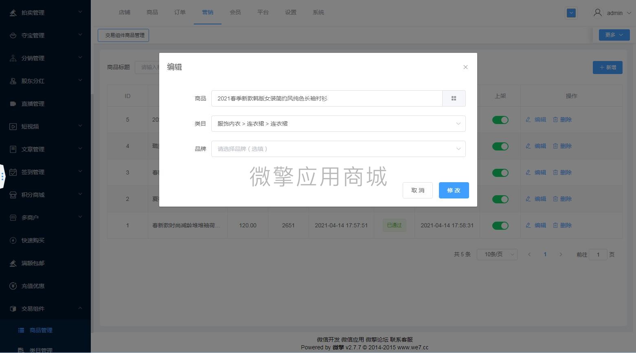Click the sidebar collapse handle with dots

click(2, 176)
